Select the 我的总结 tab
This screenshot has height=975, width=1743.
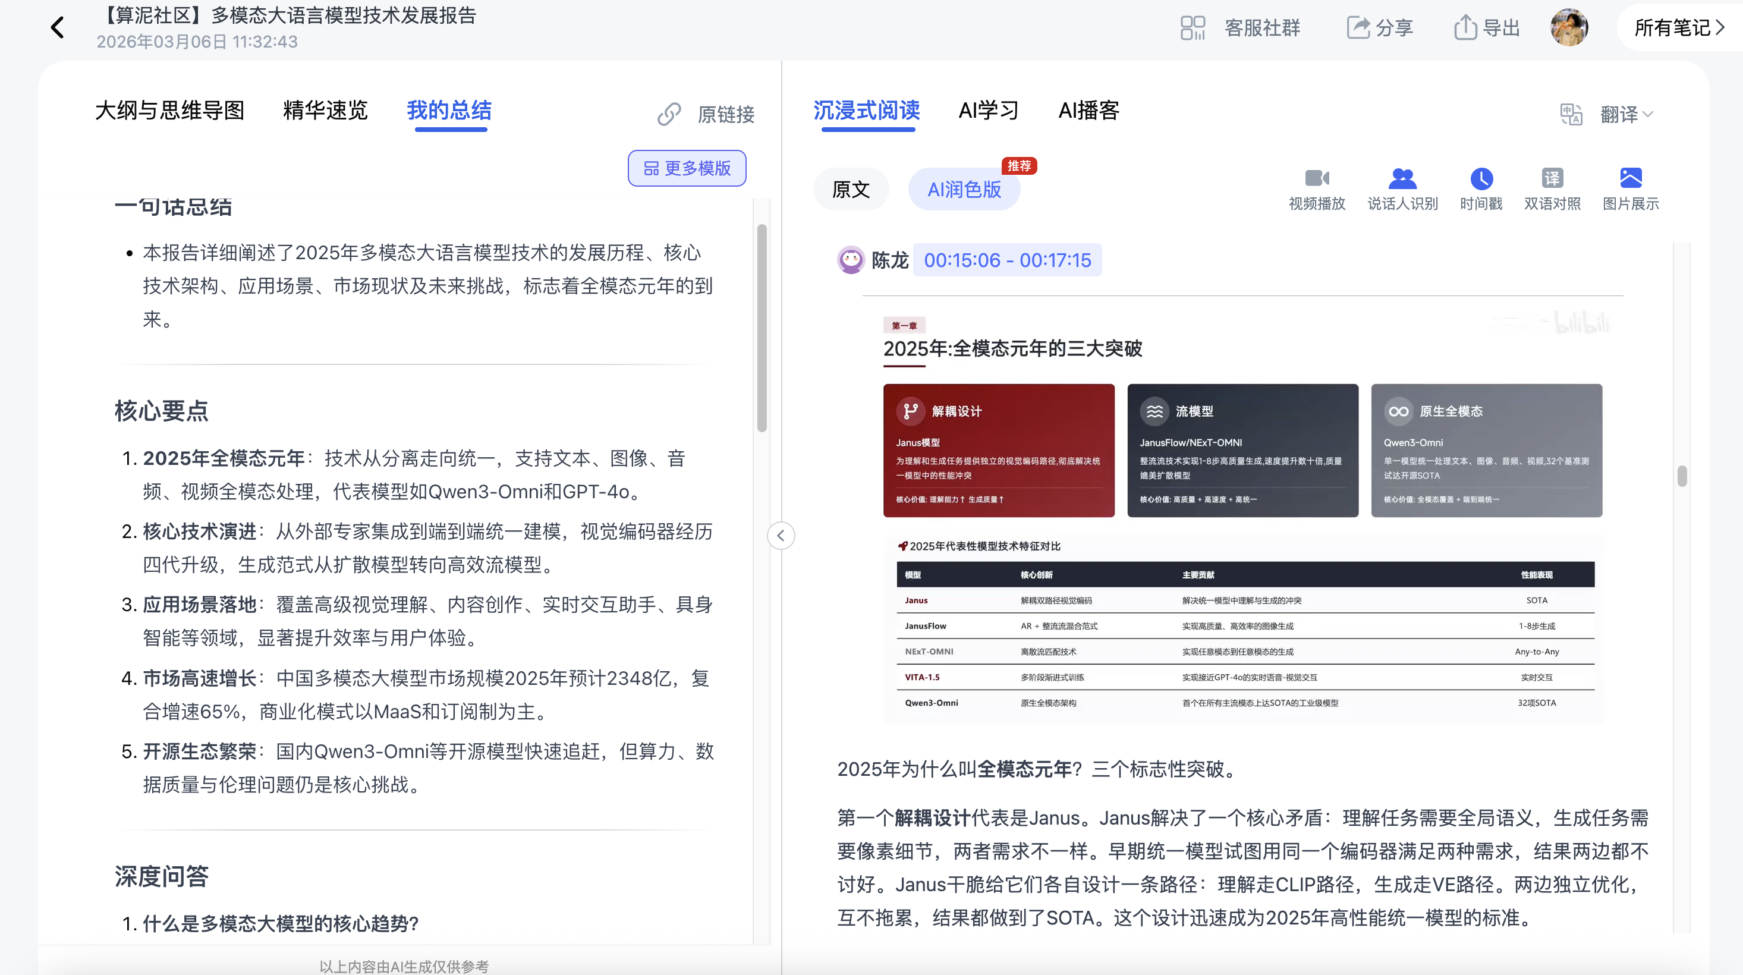[449, 111]
